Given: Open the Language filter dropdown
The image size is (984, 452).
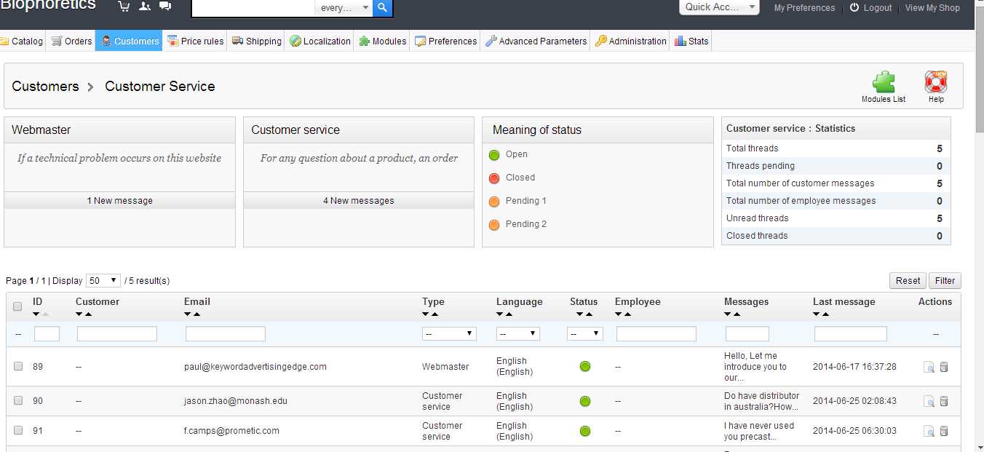Looking at the screenshot, I should pos(518,333).
